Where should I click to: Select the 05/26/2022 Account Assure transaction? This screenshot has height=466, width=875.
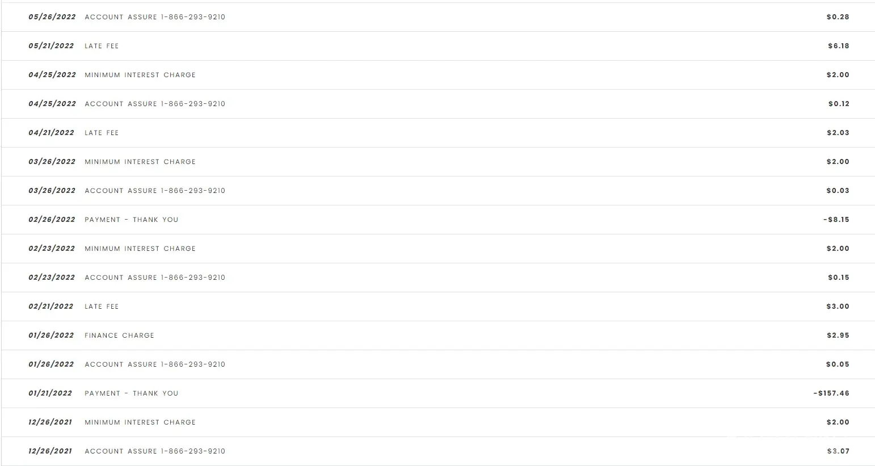[438, 17]
